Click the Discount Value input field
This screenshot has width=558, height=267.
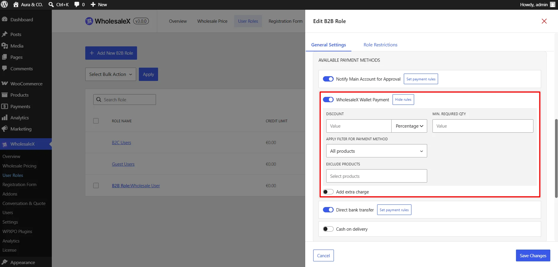point(359,126)
